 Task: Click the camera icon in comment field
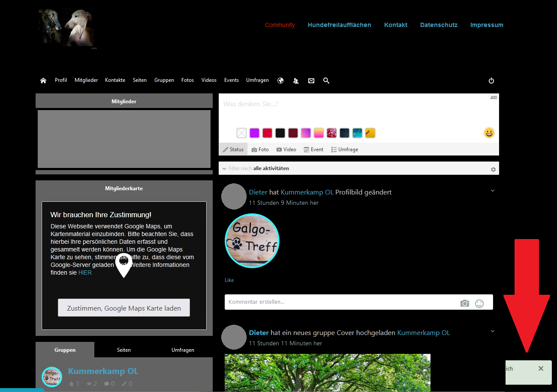click(x=465, y=303)
